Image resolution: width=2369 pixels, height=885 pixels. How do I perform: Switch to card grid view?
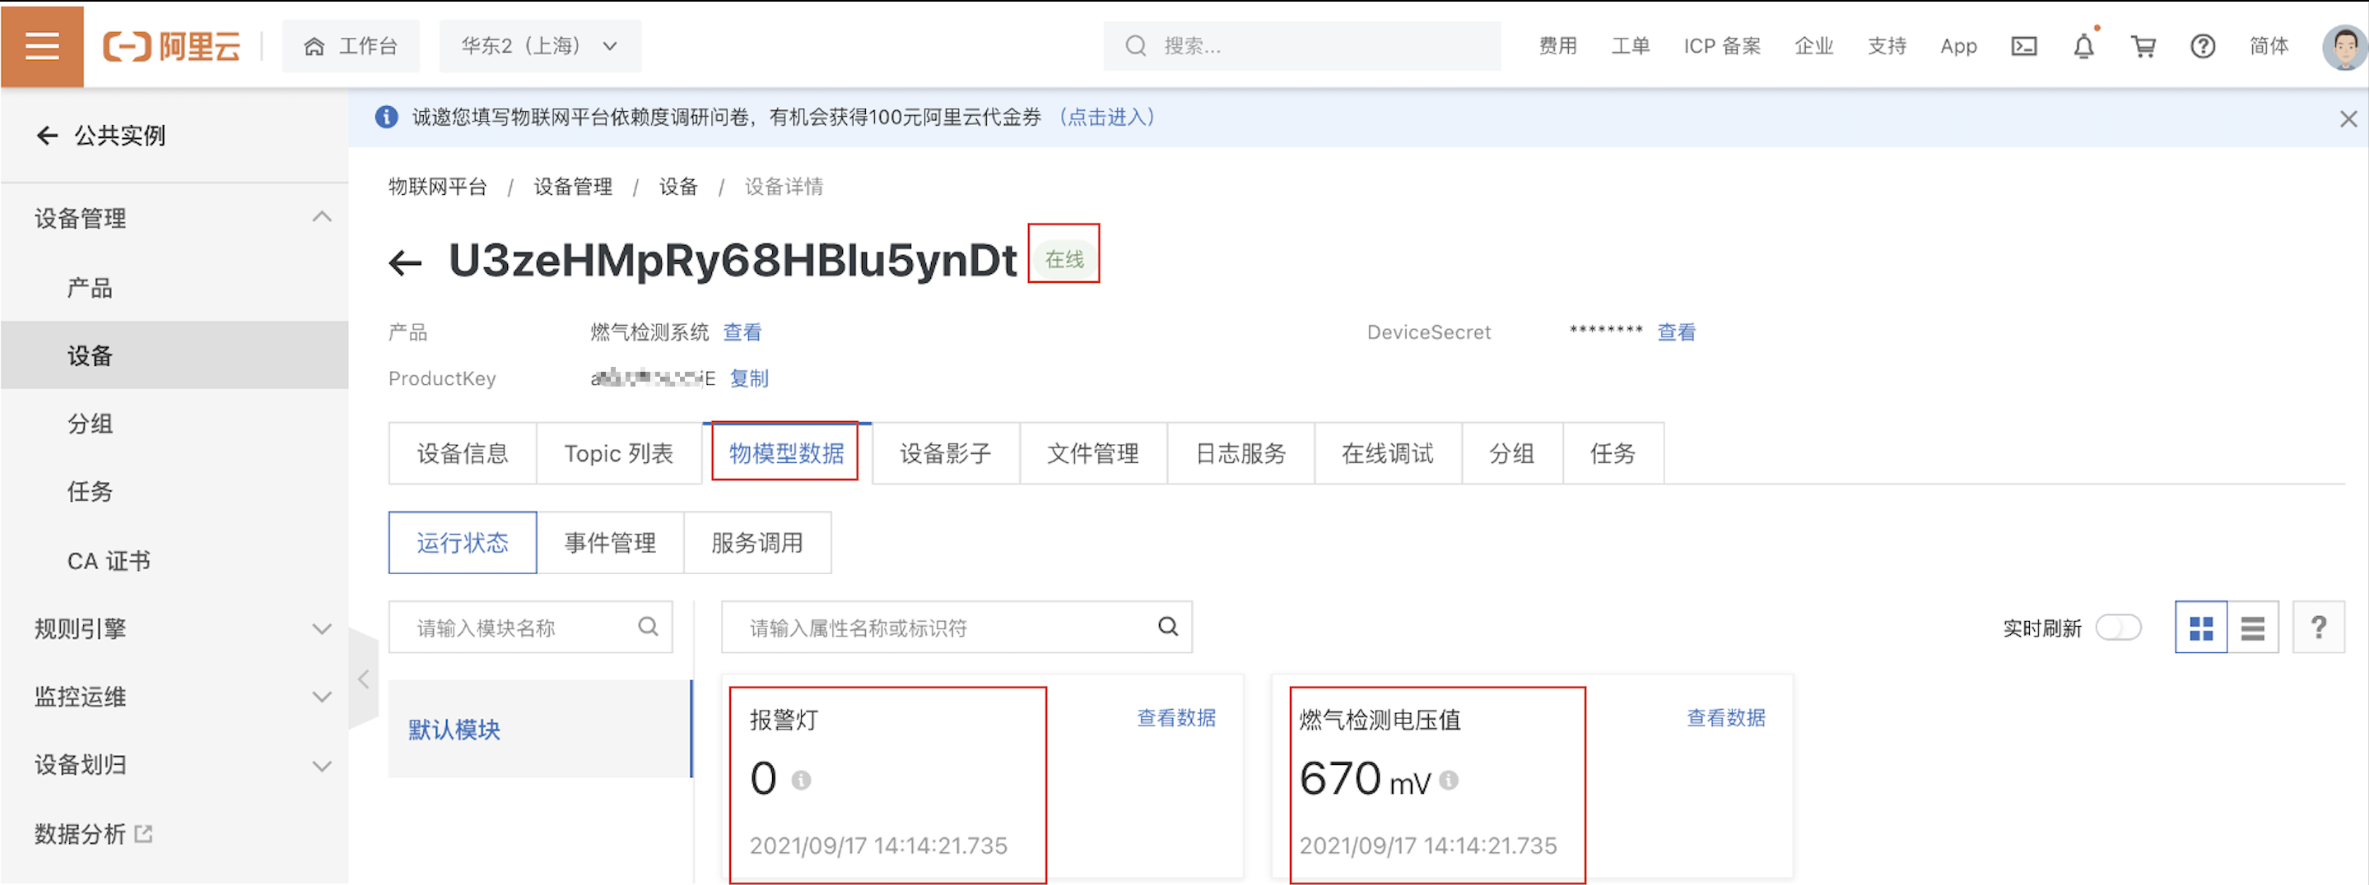pyautogui.click(x=2201, y=628)
